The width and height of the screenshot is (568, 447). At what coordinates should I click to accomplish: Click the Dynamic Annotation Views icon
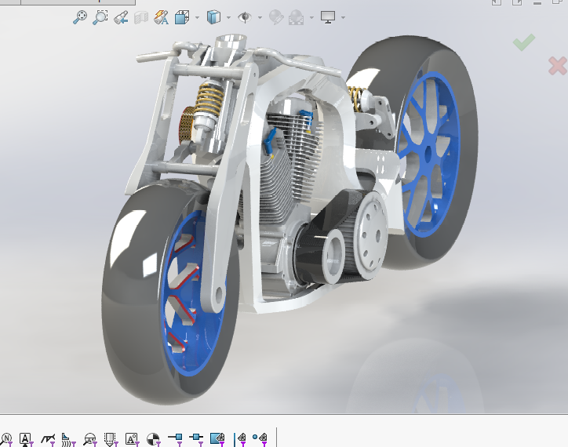point(162,16)
